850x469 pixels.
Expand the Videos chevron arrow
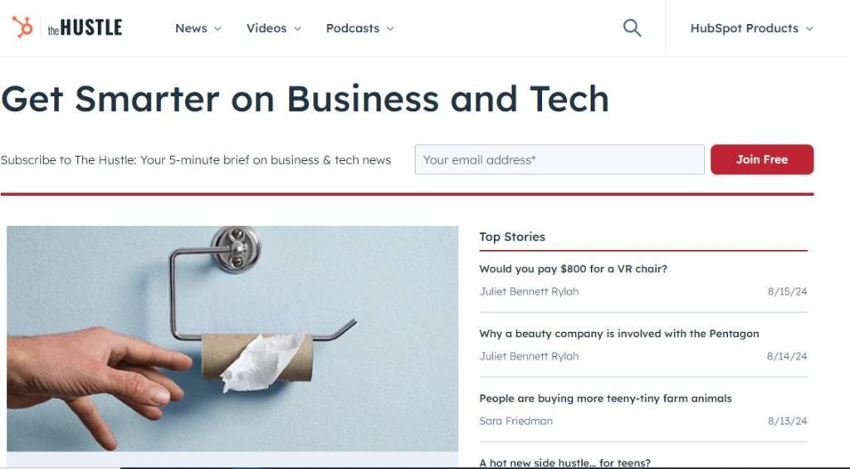[x=298, y=29]
